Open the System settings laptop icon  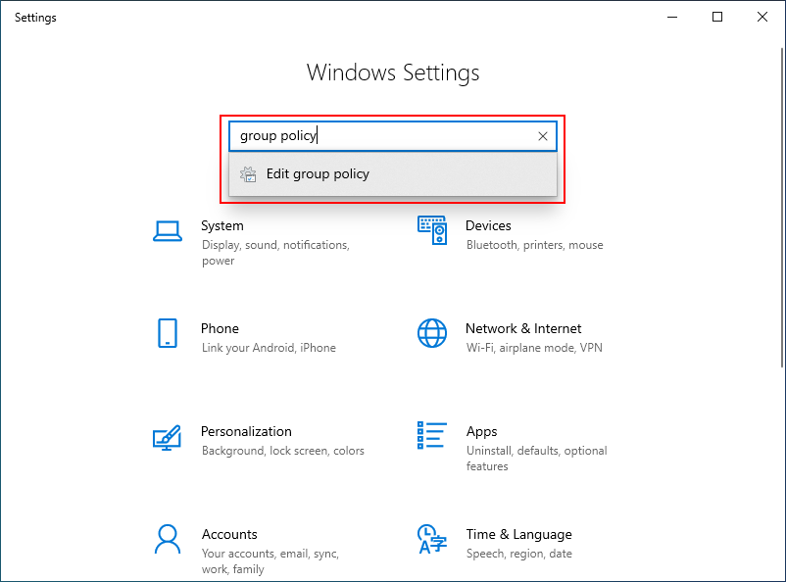tap(168, 231)
